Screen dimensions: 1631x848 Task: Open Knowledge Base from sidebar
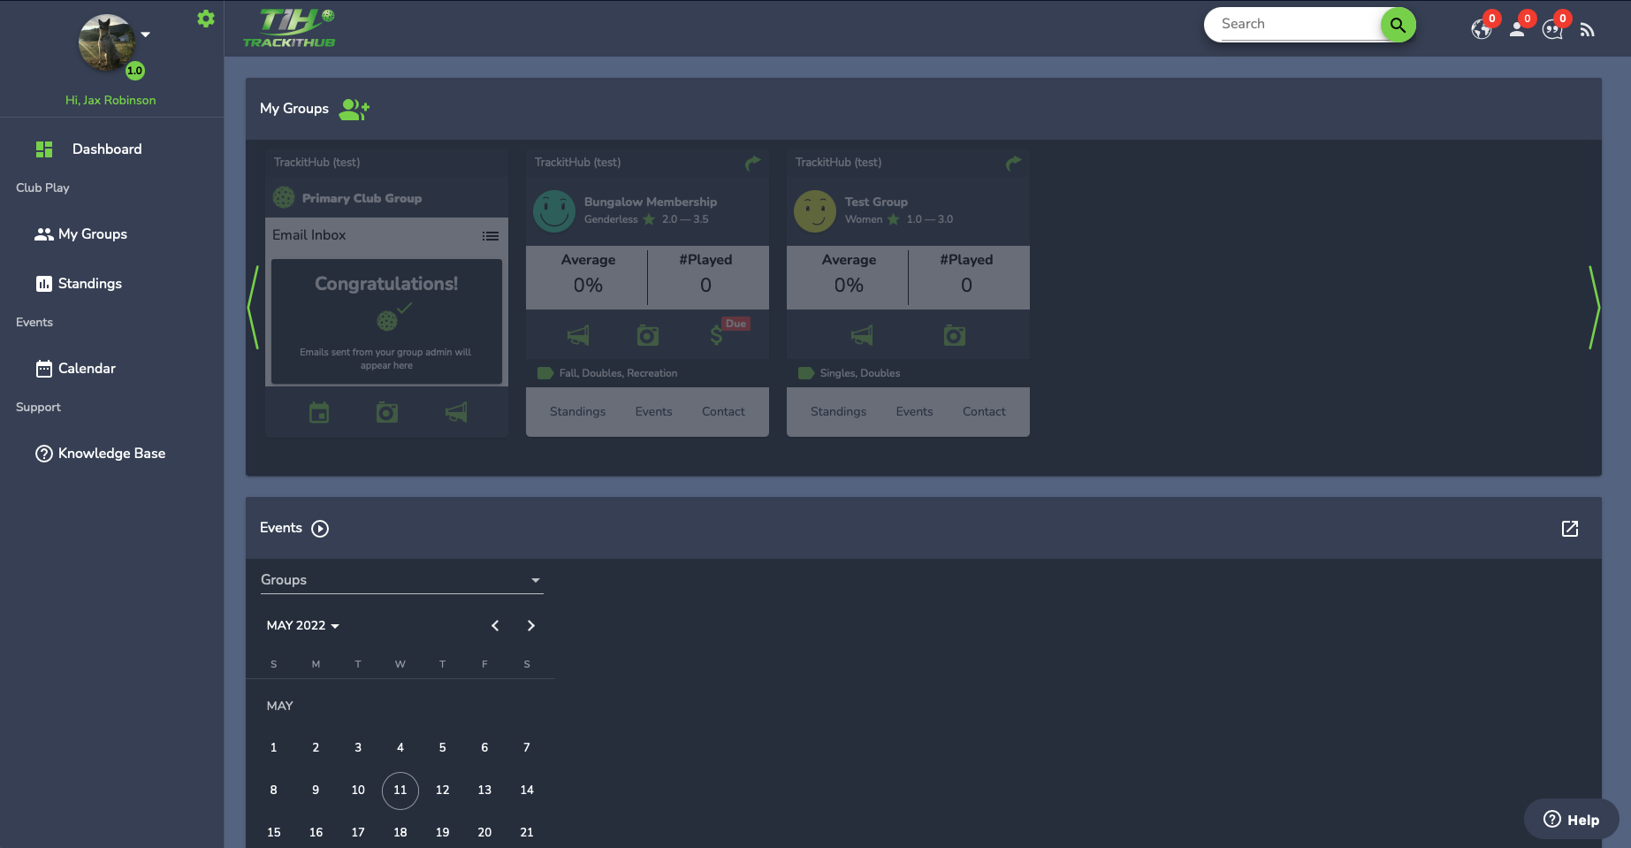pos(111,454)
